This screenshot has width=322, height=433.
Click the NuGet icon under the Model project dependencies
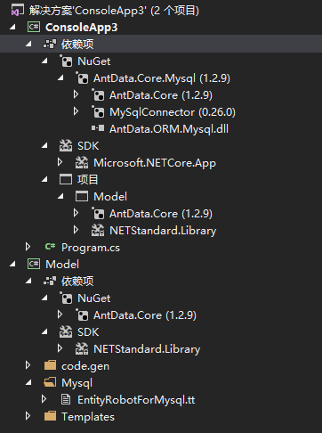click(66, 298)
